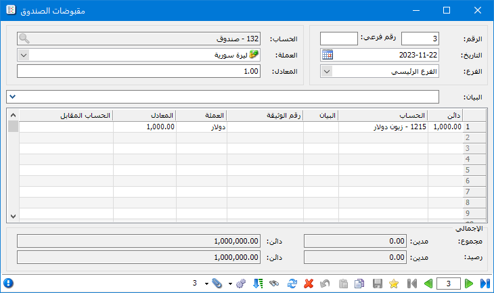Open the branch dropdown الفرع الرئيسي
Screen dimensions: 494x293
point(327,72)
